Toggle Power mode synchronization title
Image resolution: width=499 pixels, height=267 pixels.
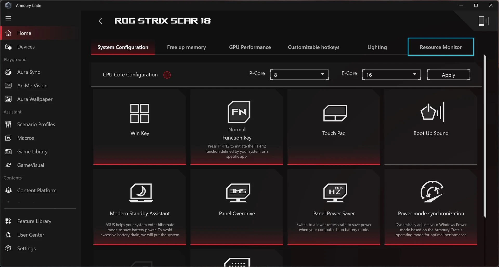(x=431, y=214)
